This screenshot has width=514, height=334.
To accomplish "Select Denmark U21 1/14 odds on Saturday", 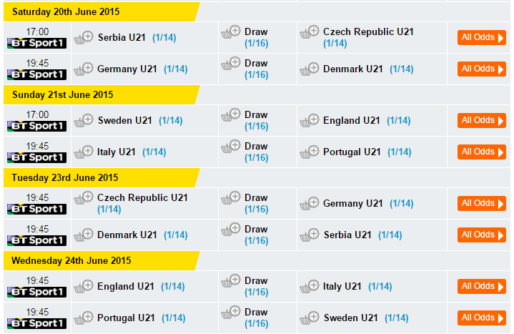I will (402, 69).
